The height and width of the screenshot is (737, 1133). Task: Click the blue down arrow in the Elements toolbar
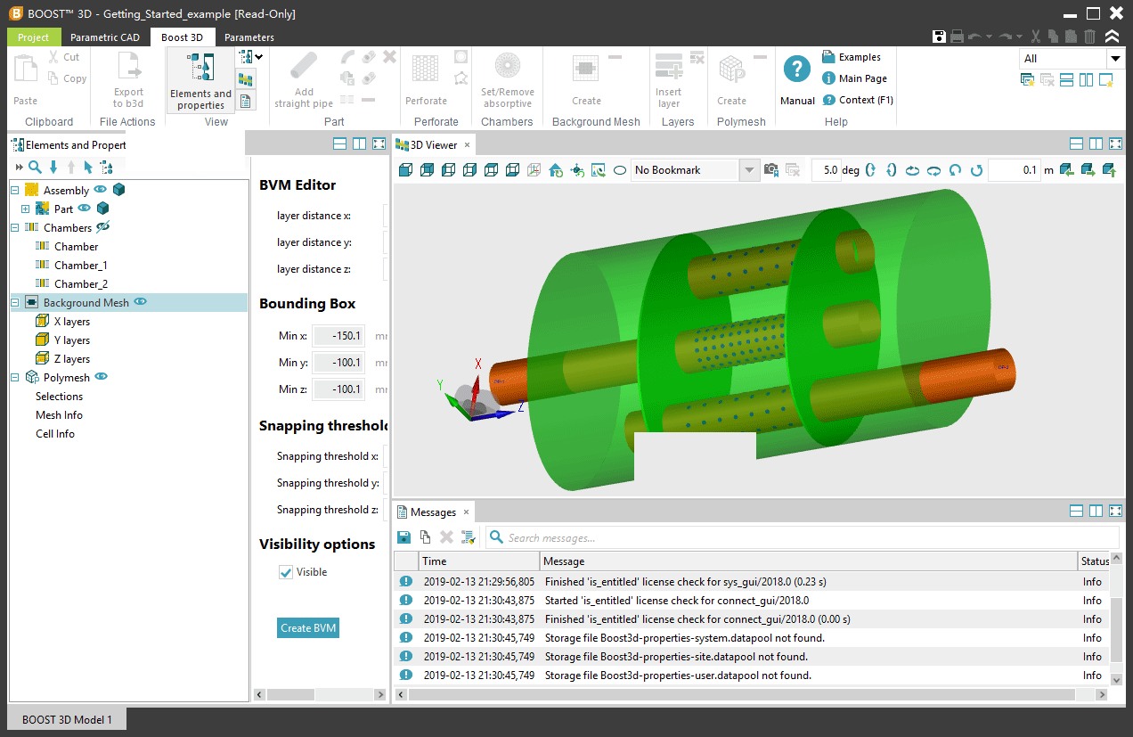pyautogui.click(x=53, y=167)
